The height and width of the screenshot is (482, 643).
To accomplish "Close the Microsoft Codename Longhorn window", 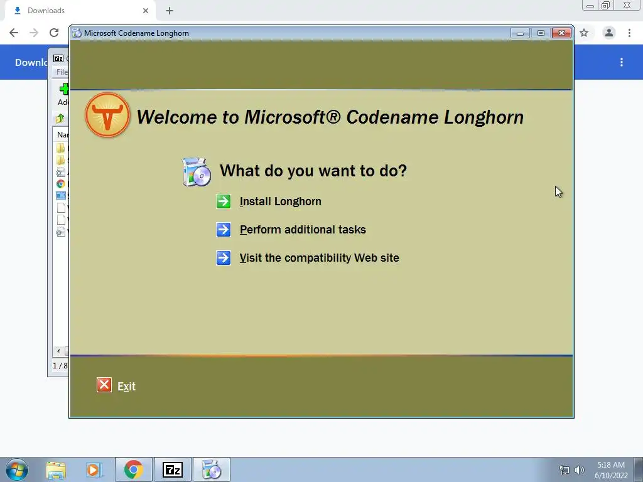I will (561, 33).
